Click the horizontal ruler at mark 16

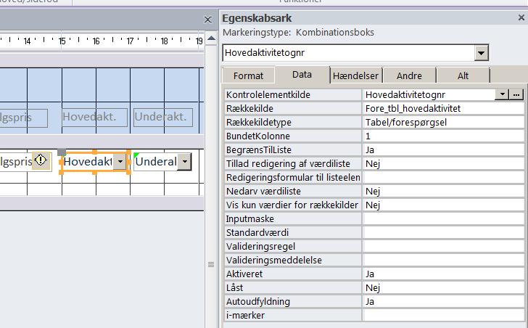96,41
